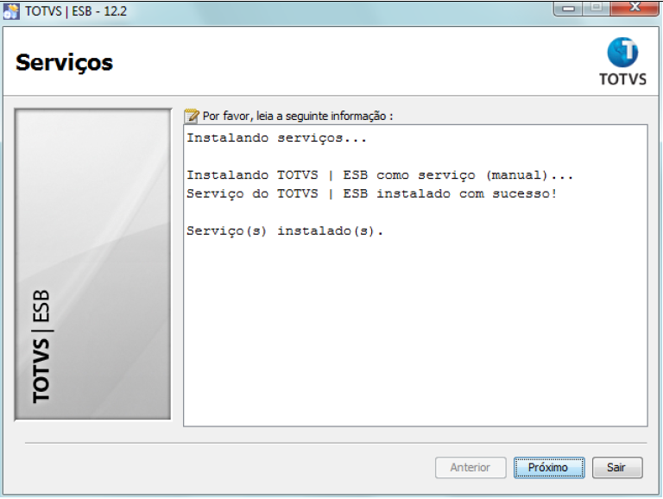This screenshot has height=499, width=663.
Task: Click the TOTVS ESB app icon in title bar
Action: click(x=10, y=11)
